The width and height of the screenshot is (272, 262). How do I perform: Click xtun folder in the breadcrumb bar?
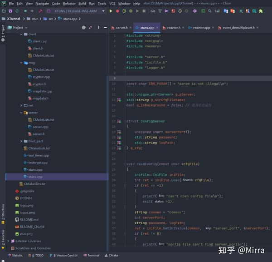[x=35, y=19]
